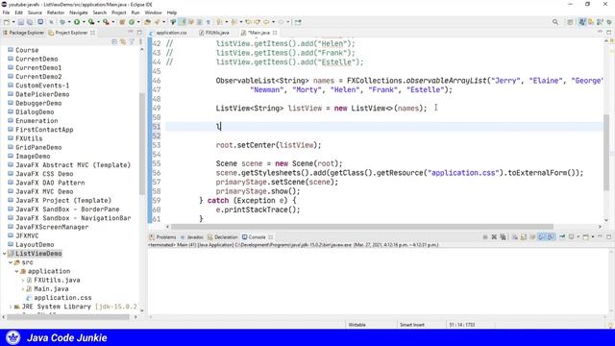Collapse the application package node

pyautogui.click(x=17, y=271)
